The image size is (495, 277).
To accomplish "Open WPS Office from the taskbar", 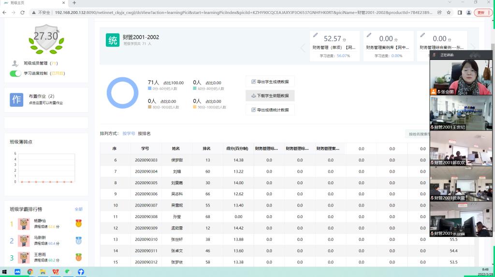I will point(56,272).
